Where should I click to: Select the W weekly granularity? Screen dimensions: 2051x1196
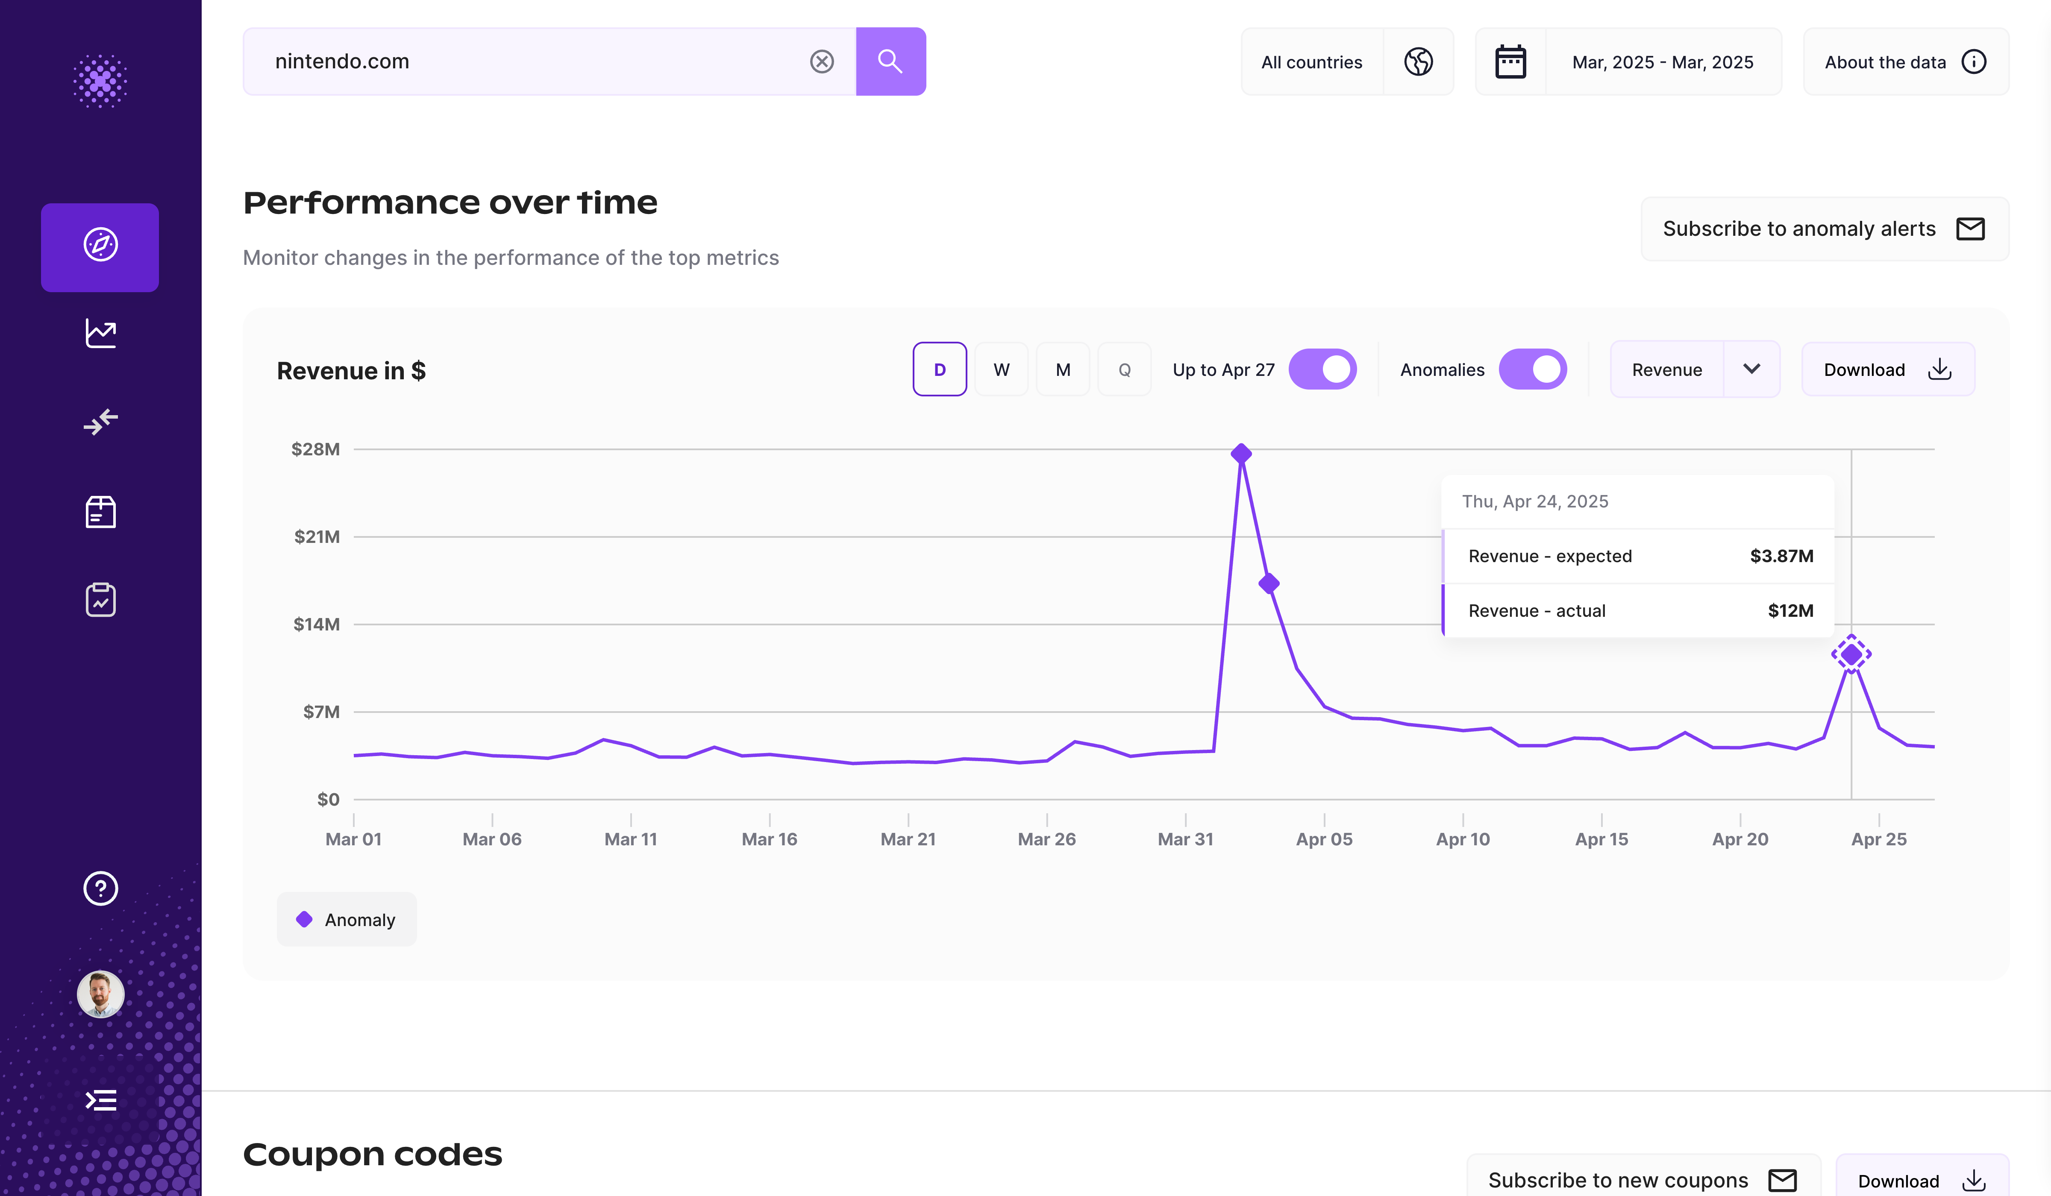(x=1001, y=369)
